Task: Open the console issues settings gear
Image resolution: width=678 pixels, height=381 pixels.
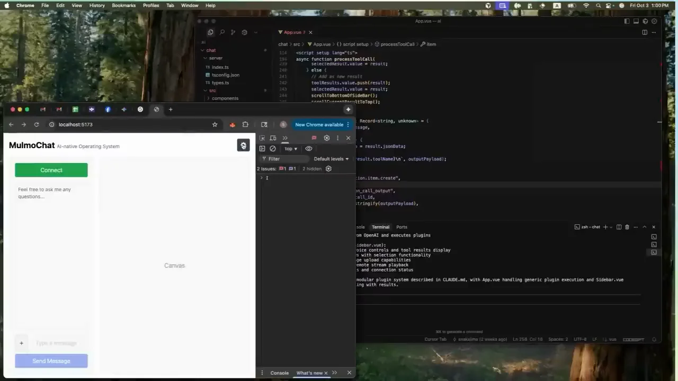Action: pos(328,169)
